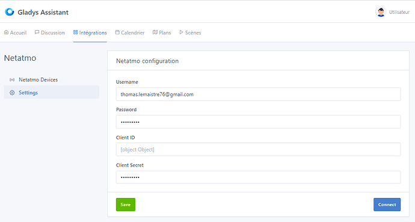
Task: Focus the Username email field
Action: pos(258,94)
